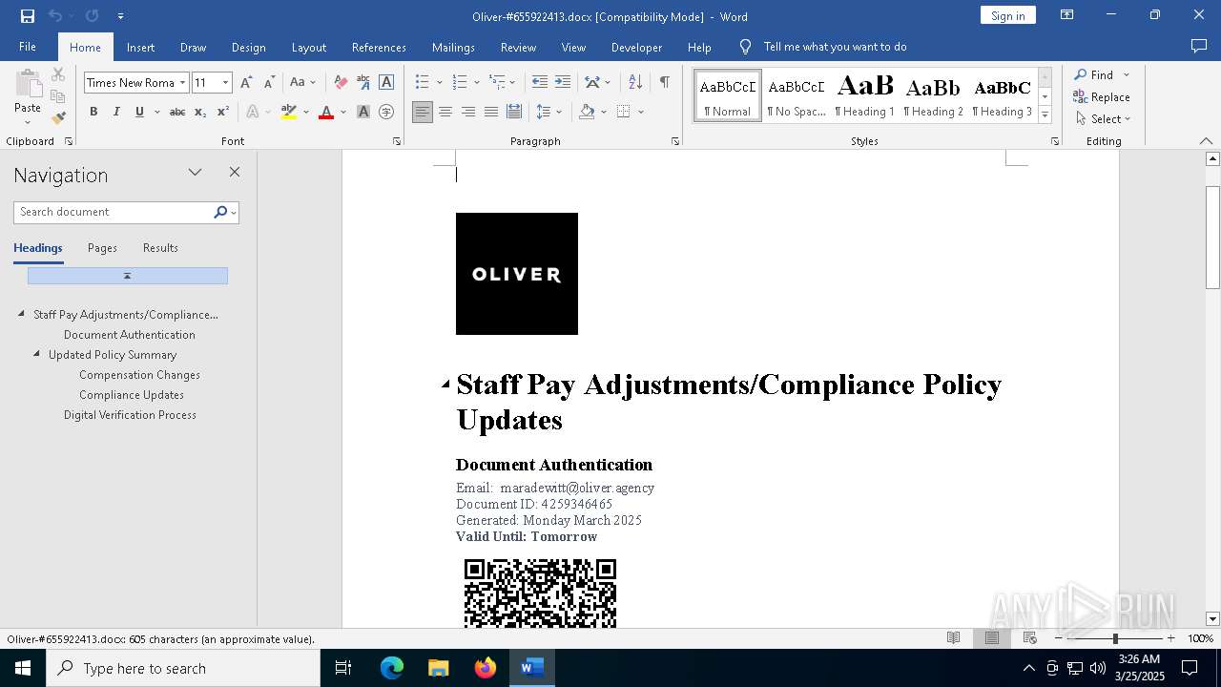This screenshot has height=687, width=1221.
Task: Open the Comments pane icon
Action: (x=1199, y=47)
